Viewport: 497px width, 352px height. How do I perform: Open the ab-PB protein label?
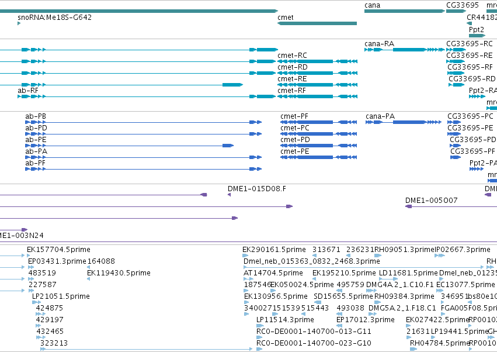coord(36,116)
